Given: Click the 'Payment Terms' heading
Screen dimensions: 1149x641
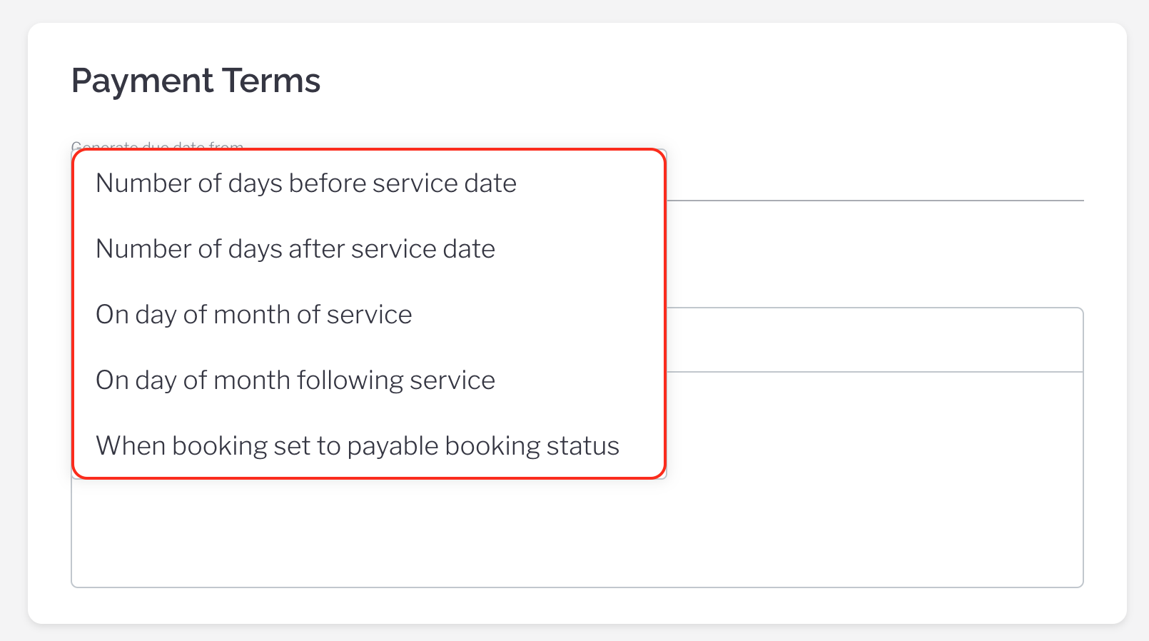Looking at the screenshot, I should pos(196,81).
